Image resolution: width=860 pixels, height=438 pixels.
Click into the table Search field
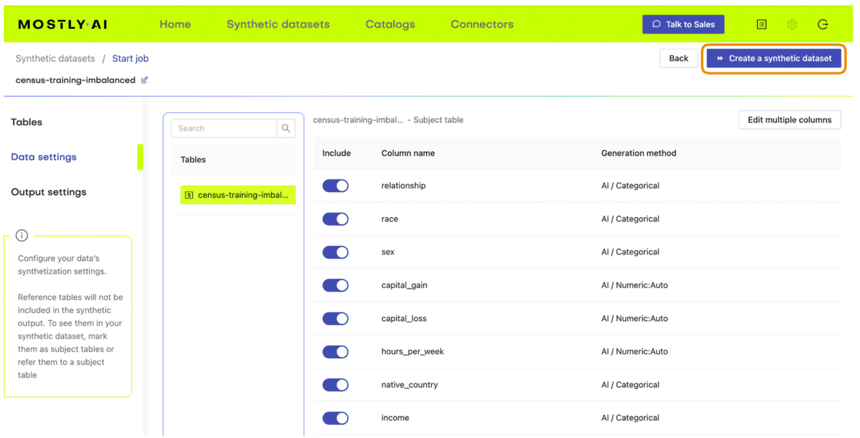coord(224,128)
